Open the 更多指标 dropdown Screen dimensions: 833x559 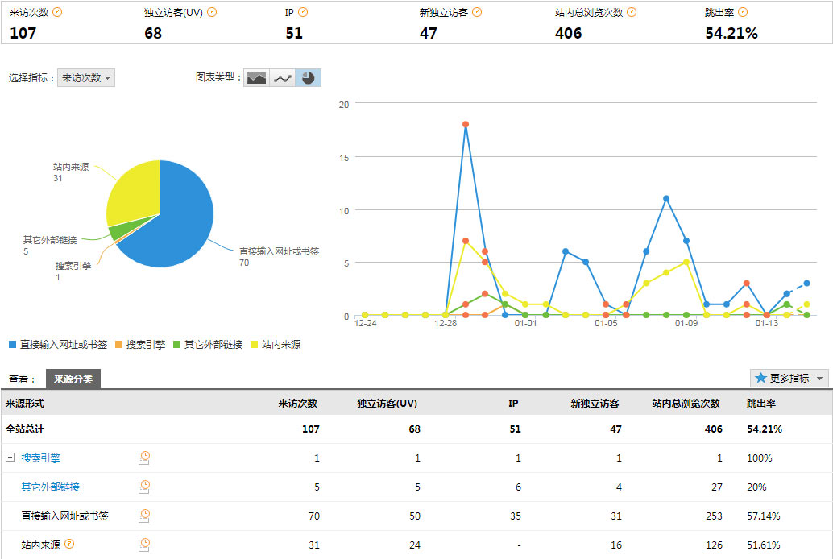click(789, 378)
